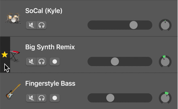Click the Big Synth Remix pan knob

coord(165,62)
